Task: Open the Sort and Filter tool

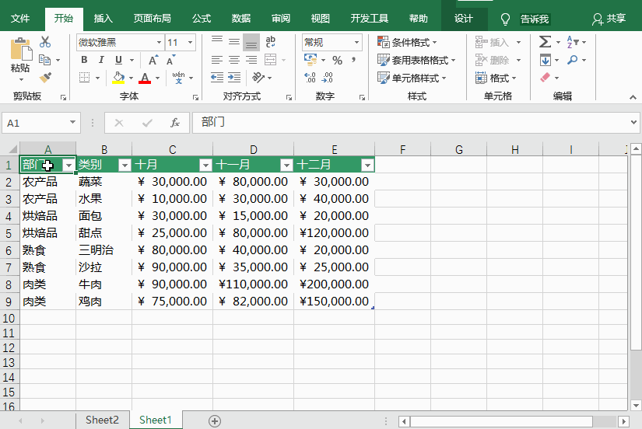Action: pos(573,42)
